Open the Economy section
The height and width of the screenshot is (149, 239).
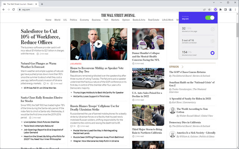(84, 20)
